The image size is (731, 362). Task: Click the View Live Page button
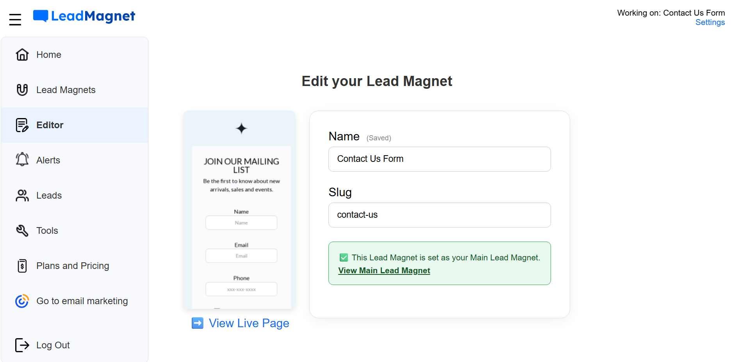pos(240,323)
